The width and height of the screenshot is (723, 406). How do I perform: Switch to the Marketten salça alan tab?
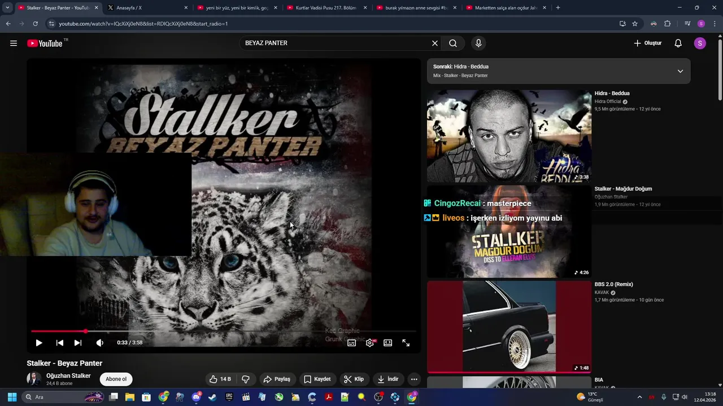tap(505, 8)
